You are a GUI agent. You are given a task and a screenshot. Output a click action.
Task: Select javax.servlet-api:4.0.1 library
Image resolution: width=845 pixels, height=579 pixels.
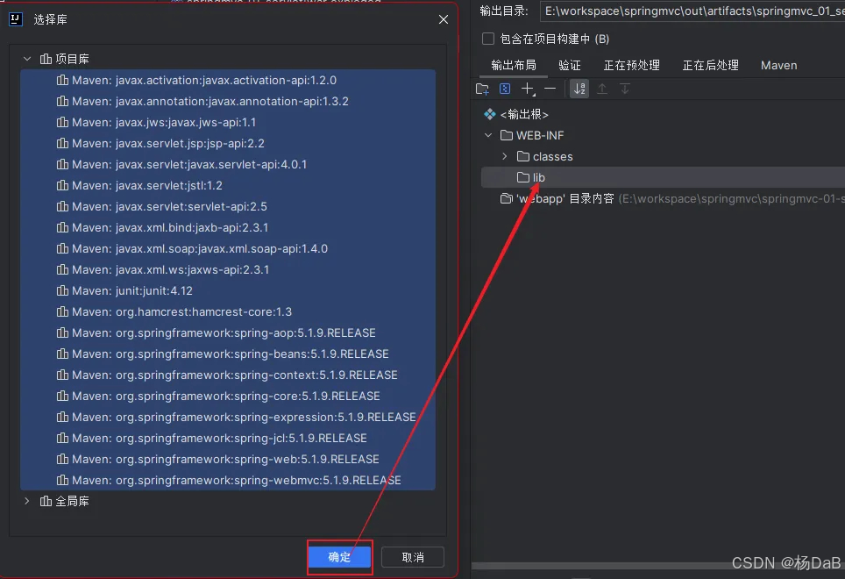(227, 164)
